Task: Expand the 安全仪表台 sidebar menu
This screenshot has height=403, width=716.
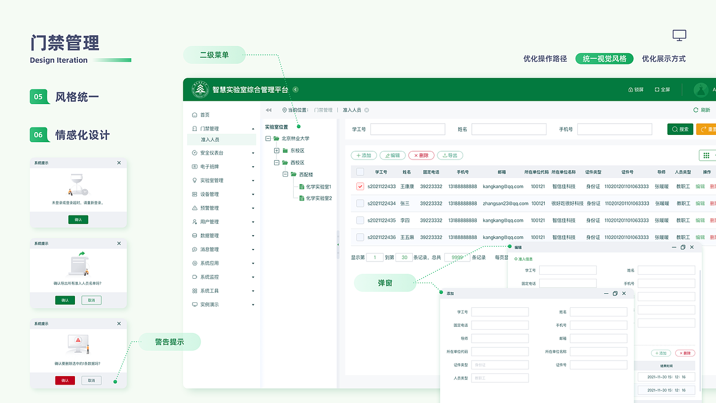Action: tap(253, 153)
